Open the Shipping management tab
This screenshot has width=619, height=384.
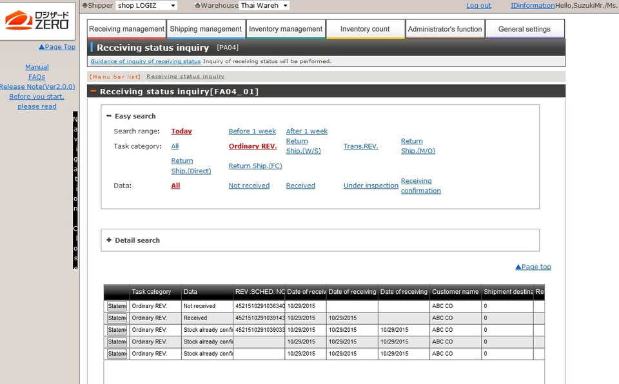pos(206,29)
